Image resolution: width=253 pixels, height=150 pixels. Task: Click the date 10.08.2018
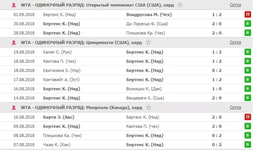pos(24,117)
